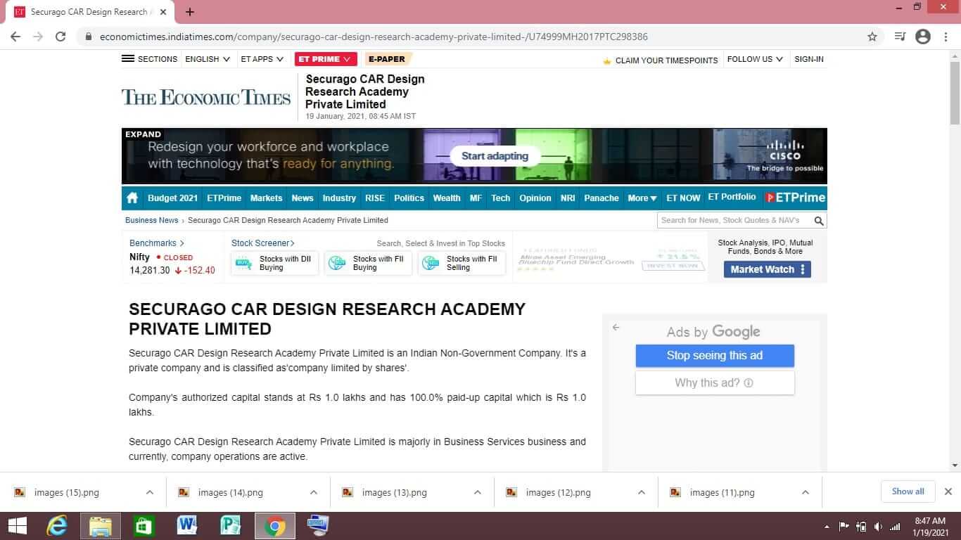
Task: Expand the English language dropdown
Action: [x=208, y=59]
